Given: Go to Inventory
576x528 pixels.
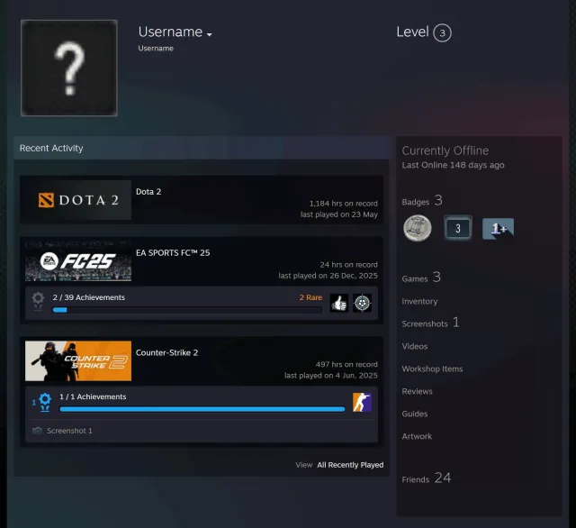Looking at the screenshot, I should pyautogui.click(x=419, y=302).
